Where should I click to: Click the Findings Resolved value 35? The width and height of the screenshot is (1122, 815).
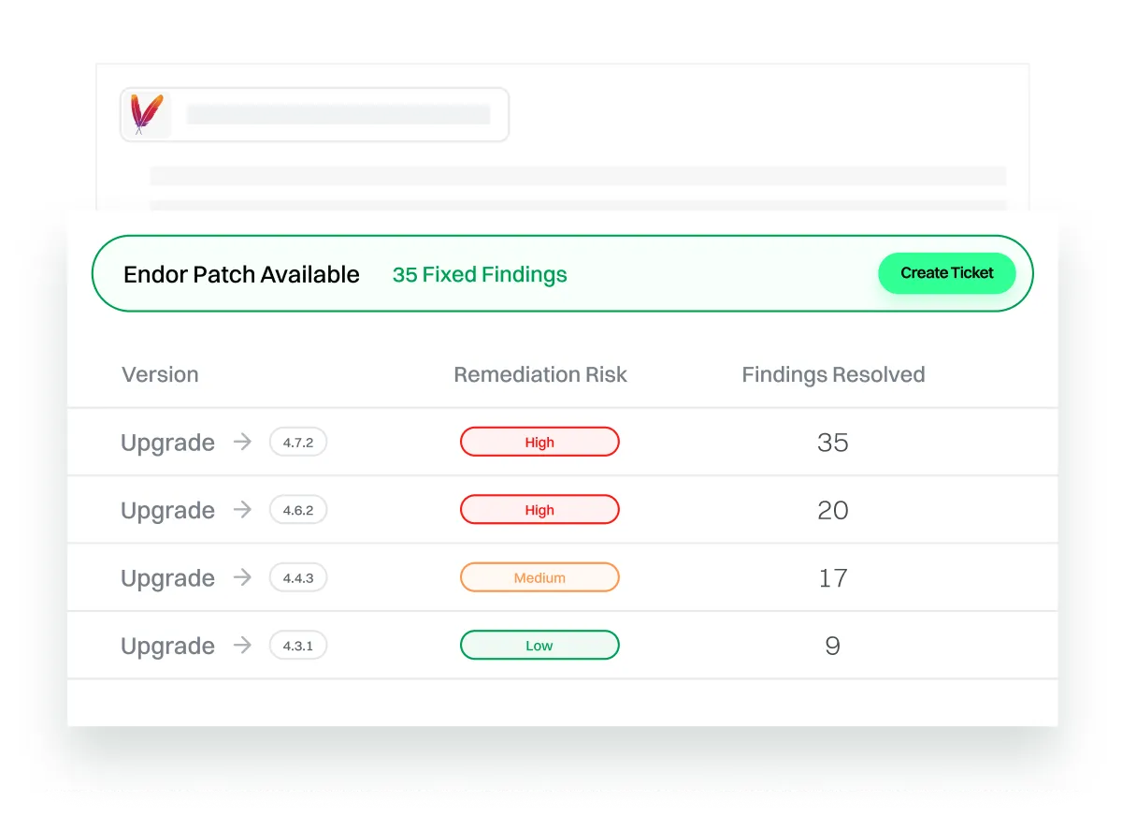(832, 442)
